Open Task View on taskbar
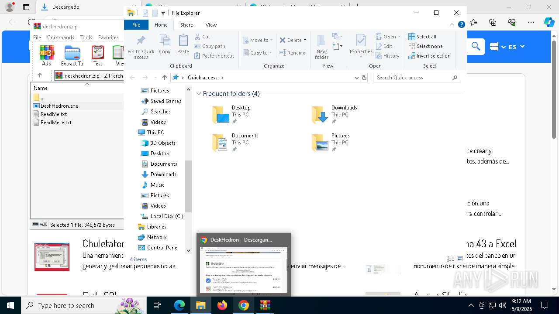 click(157, 305)
